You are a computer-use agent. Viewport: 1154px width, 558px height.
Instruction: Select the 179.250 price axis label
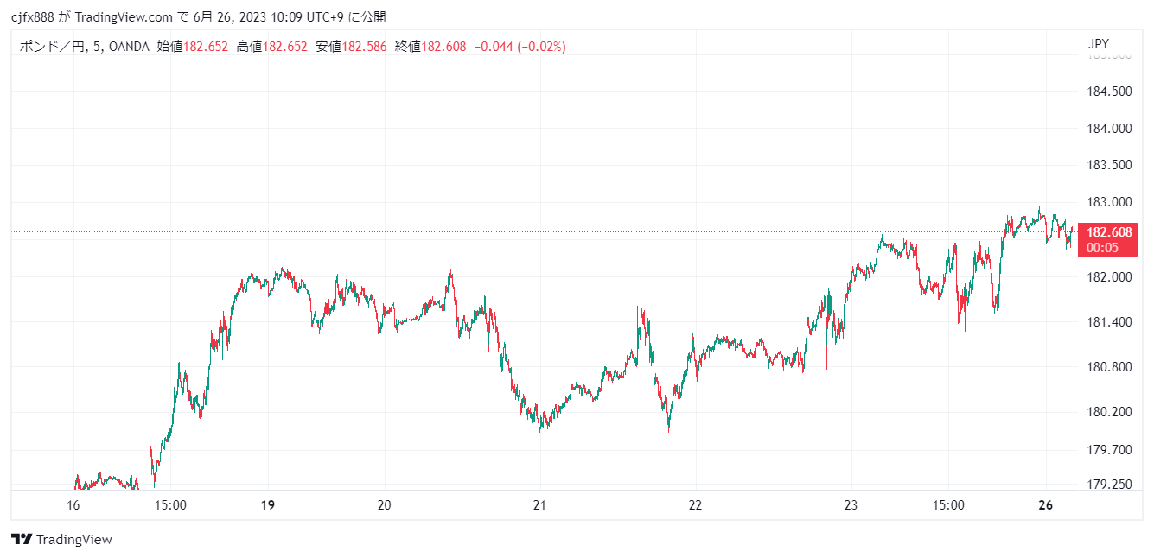[x=1107, y=485]
